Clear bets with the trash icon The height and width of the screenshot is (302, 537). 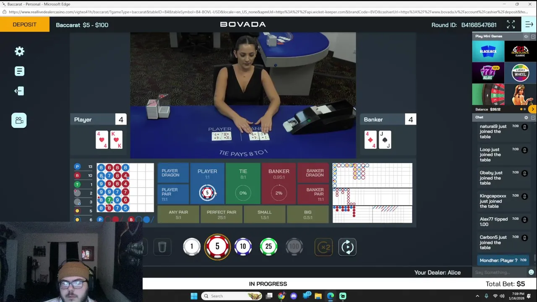pos(162,247)
